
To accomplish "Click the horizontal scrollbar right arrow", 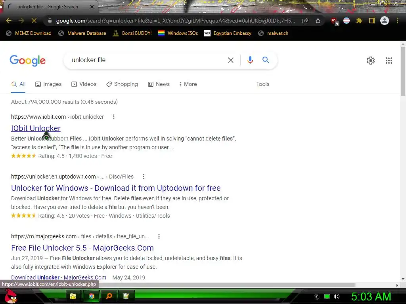I will point(397,285).
